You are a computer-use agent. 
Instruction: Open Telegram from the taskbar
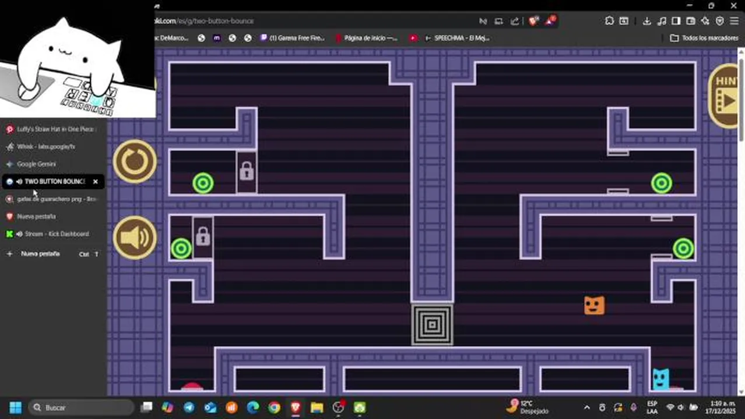coord(189,407)
